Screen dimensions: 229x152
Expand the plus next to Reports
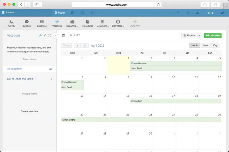click(199, 36)
